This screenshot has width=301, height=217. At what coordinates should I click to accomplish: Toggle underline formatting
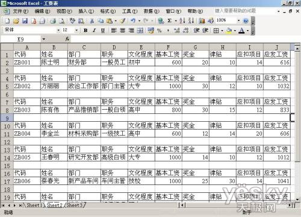[x=103, y=31]
